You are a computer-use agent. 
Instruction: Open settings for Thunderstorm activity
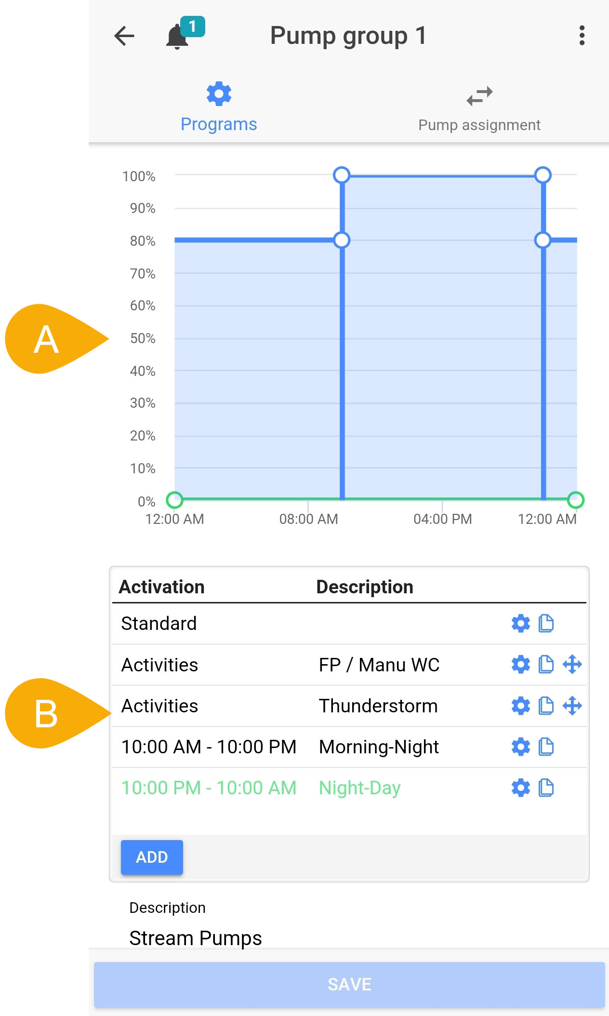click(x=520, y=706)
